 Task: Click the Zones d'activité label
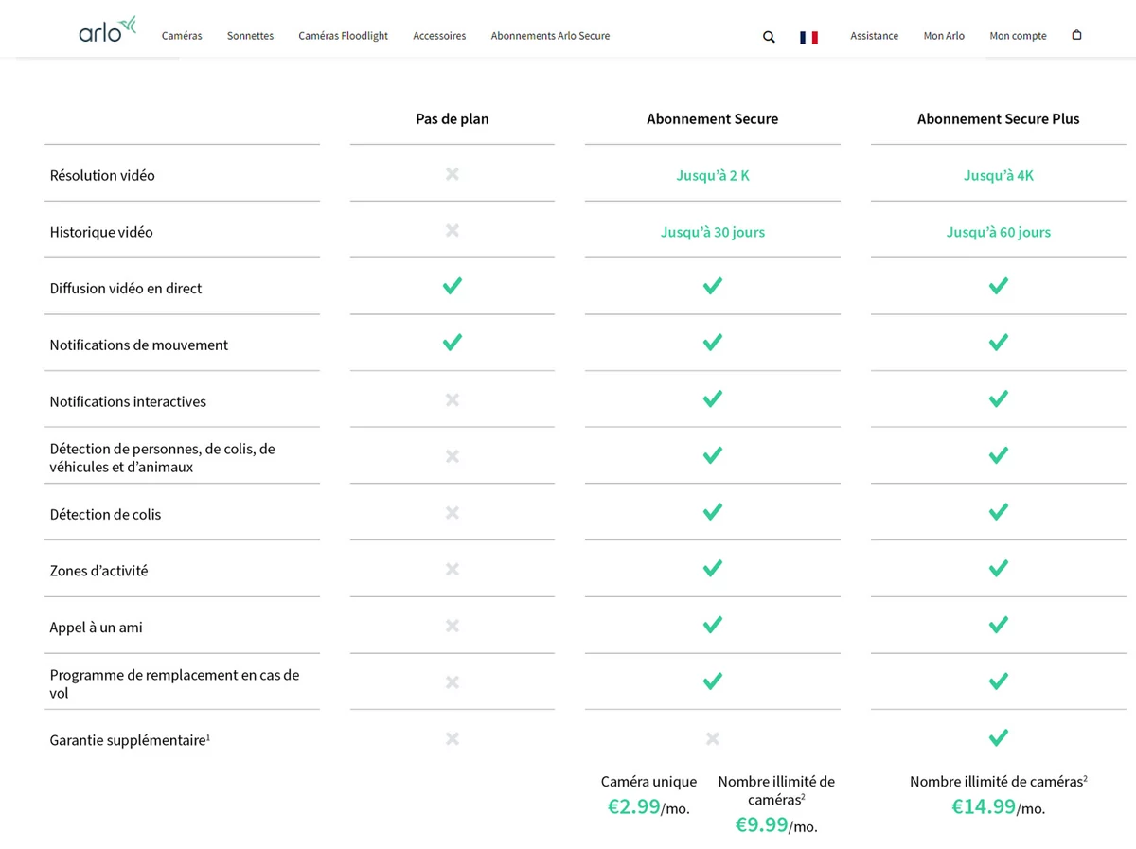tap(98, 571)
